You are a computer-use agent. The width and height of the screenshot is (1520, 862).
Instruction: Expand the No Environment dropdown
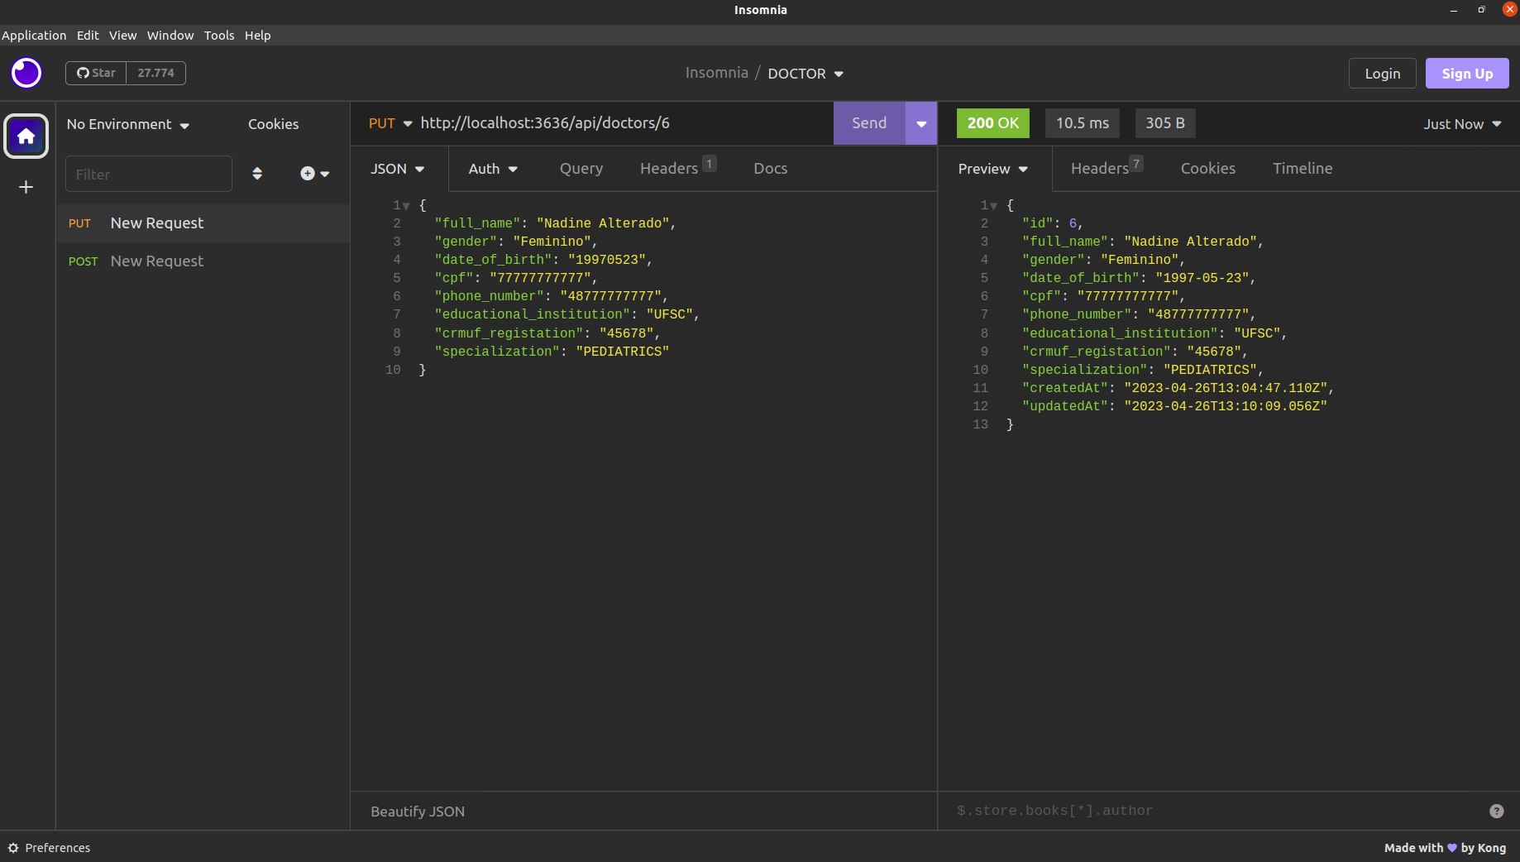pyautogui.click(x=128, y=124)
